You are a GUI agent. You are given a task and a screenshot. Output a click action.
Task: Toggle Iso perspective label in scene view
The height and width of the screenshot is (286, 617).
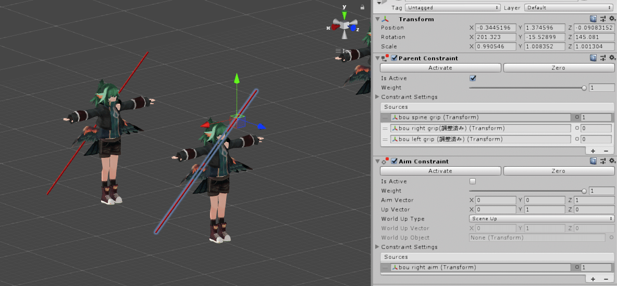coord(347,51)
